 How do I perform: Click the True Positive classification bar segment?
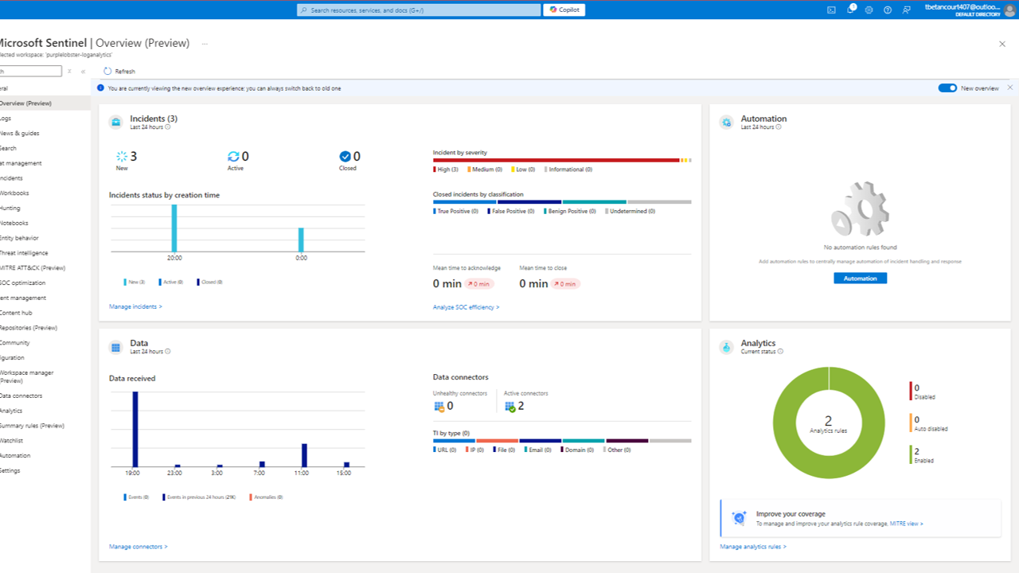[x=465, y=202]
